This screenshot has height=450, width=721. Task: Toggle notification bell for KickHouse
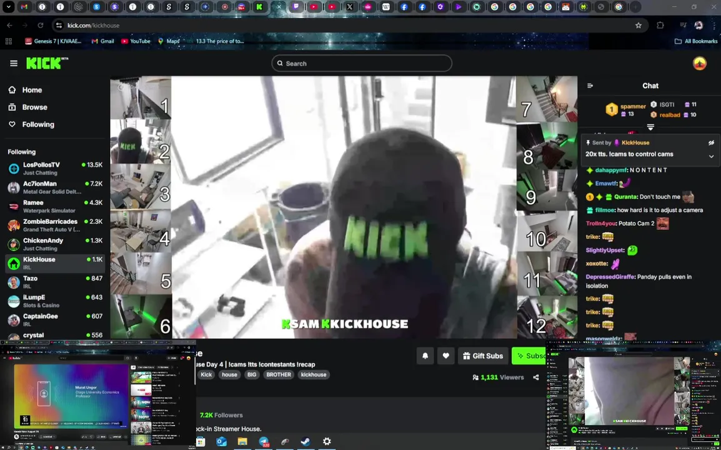click(425, 356)
